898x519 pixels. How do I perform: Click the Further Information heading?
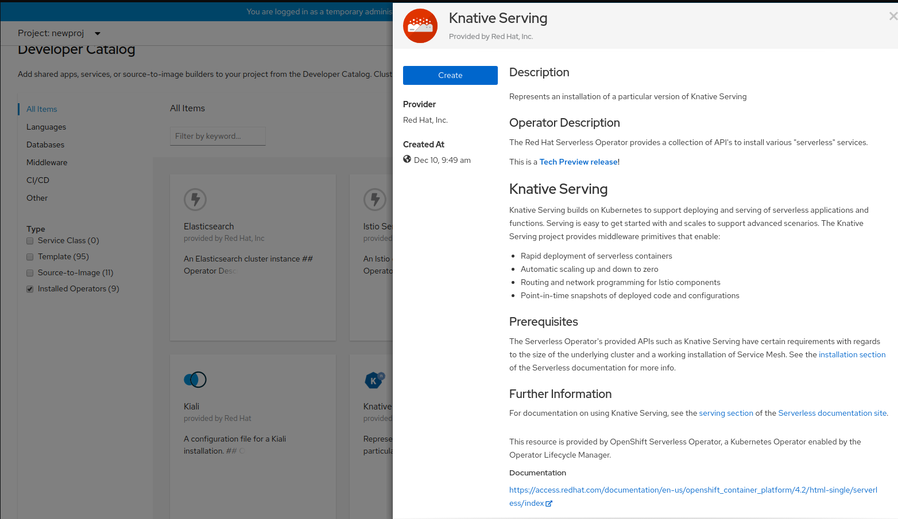[x=560, y=394]
